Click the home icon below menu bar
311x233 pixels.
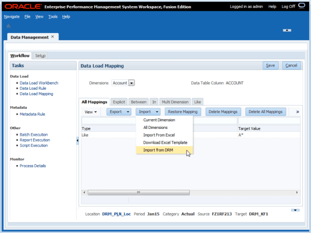9,26
